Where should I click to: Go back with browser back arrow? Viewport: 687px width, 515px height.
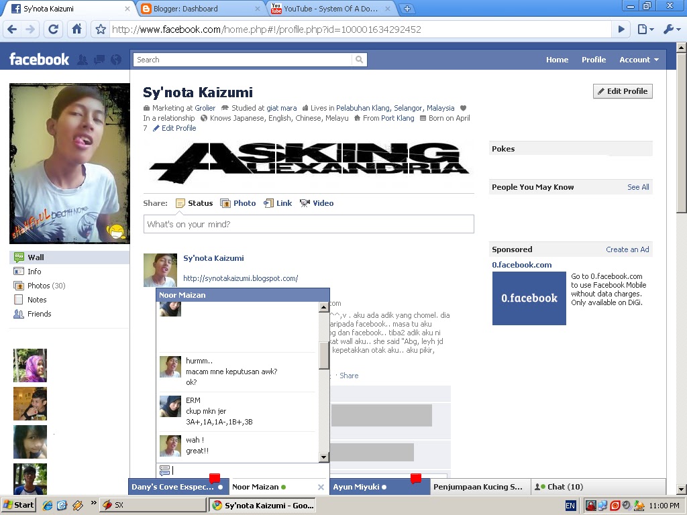tap(12, 30)
